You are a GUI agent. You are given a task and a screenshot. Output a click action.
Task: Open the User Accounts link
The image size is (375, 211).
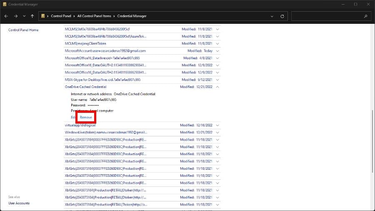click(19, 203)
